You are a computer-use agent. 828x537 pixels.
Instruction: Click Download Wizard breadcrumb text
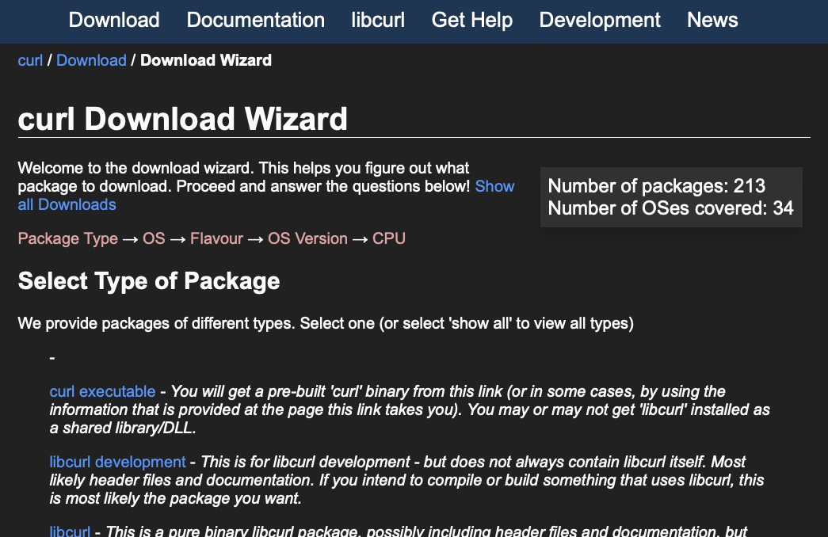206,60
